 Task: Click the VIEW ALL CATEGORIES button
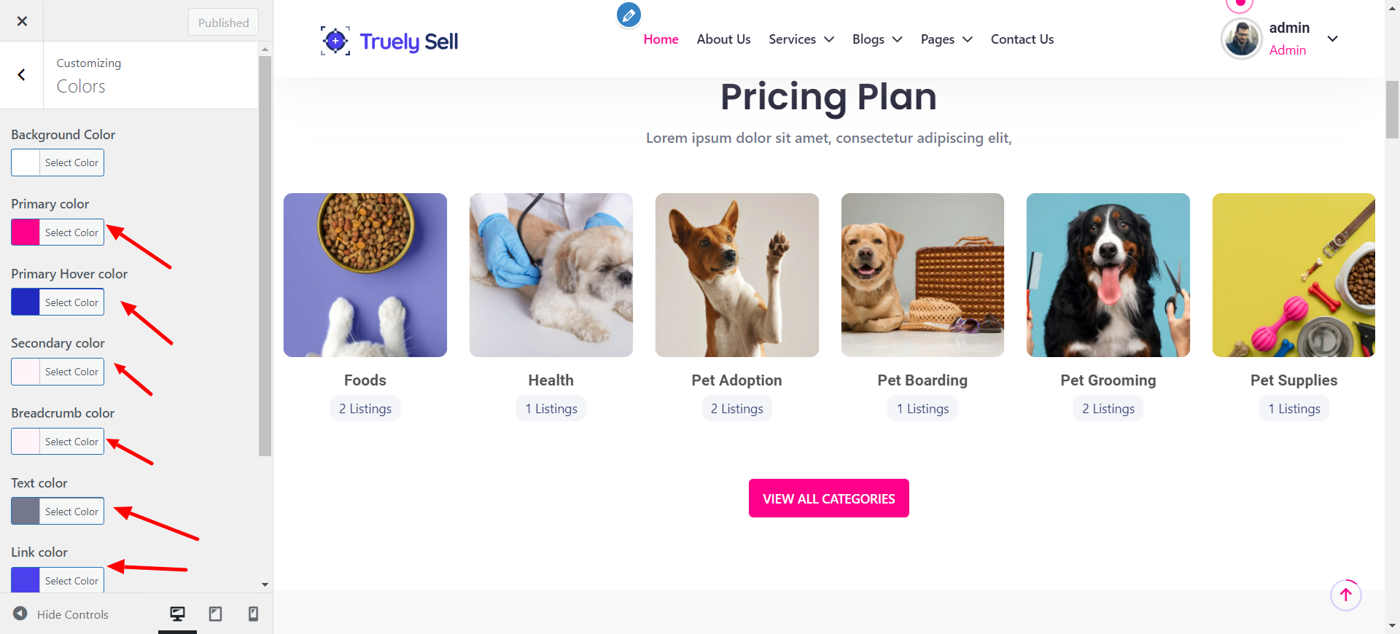[x=828, y=498]
